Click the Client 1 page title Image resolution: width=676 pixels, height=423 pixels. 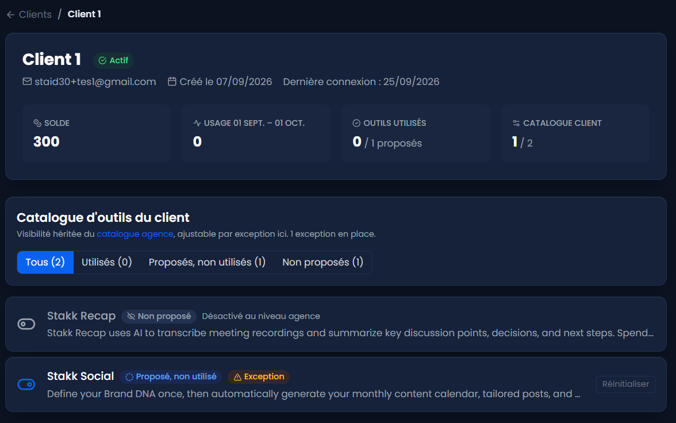point(52,60)
